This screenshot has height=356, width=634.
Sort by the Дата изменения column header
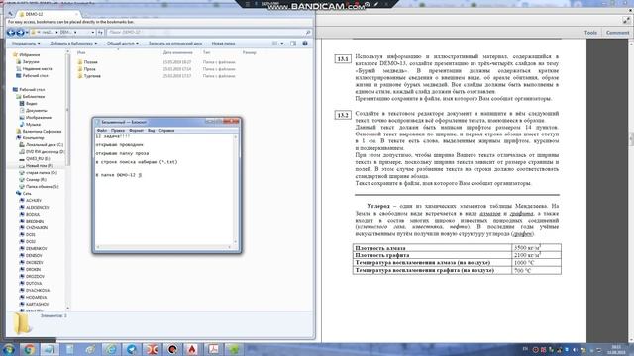pyautogui.click(x=178, y=52)
